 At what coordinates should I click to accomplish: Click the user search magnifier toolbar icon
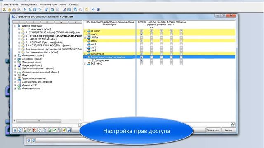[19, 9]
